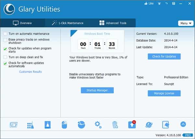Launch the Uninstall Manager trash icon
Viewport: 195px width, 139px height.
(115, 125)
